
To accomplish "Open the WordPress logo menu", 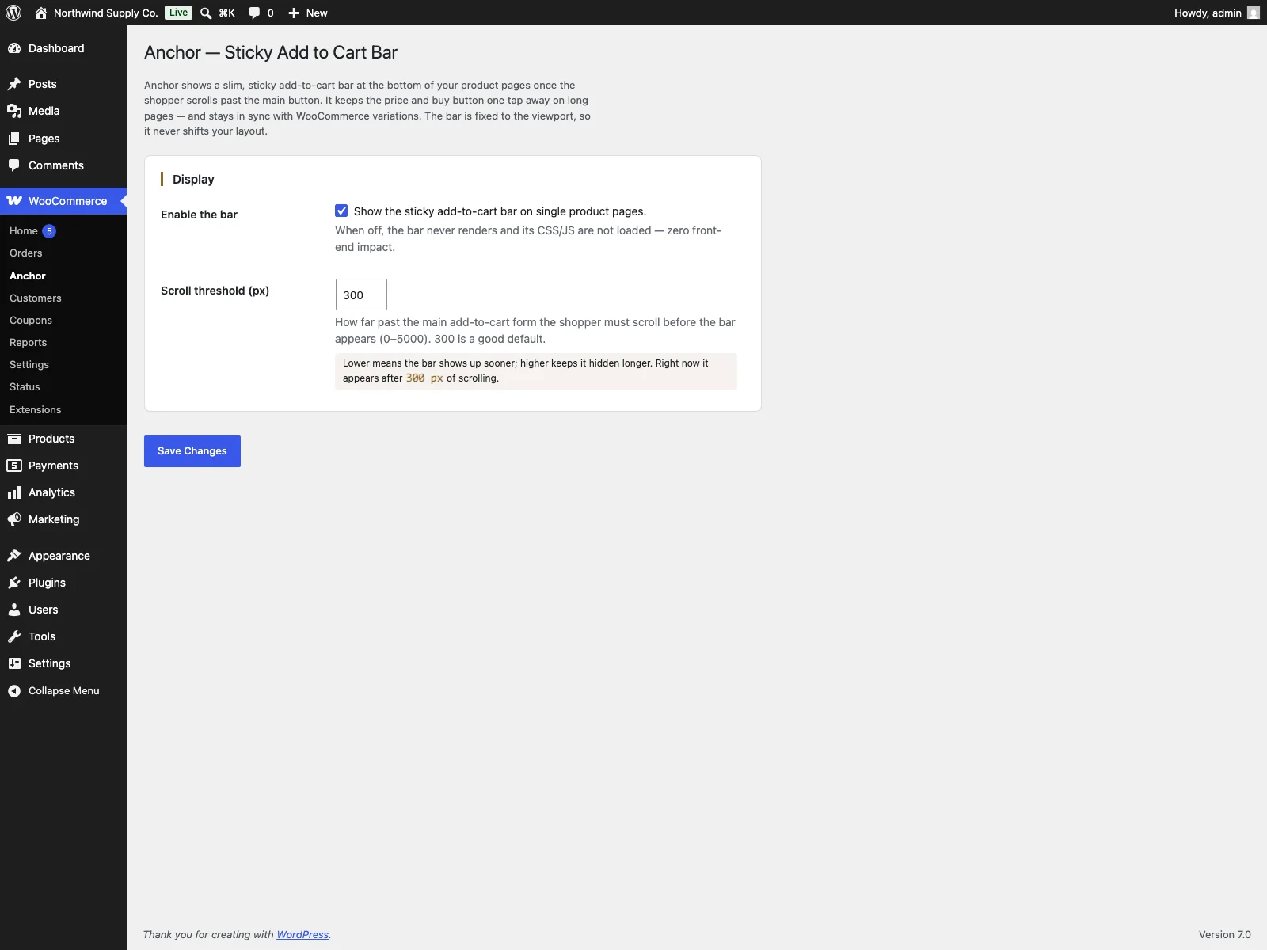I will click(13, 13).
